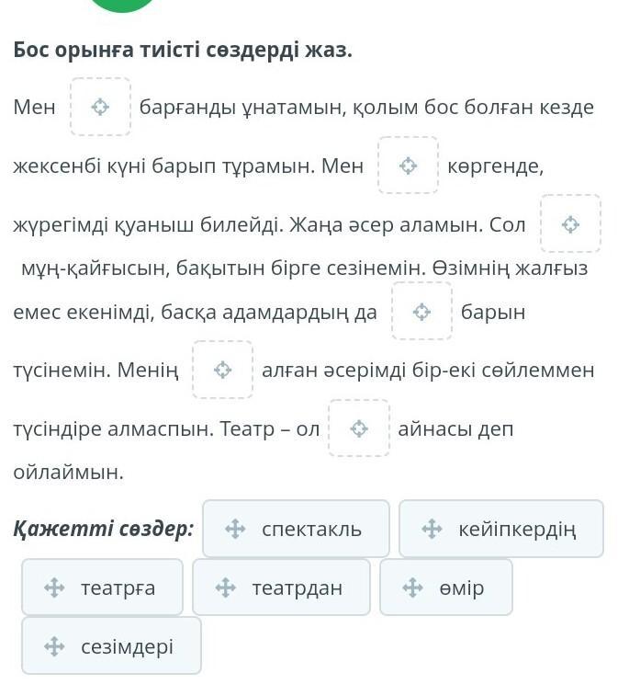Image resolution: width=629 pixels, height=696 pixels.
Task: Select the blank after 'аламын. Сол'
Action: 570,224
